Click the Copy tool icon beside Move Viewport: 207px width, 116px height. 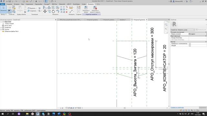pos(49,12)
